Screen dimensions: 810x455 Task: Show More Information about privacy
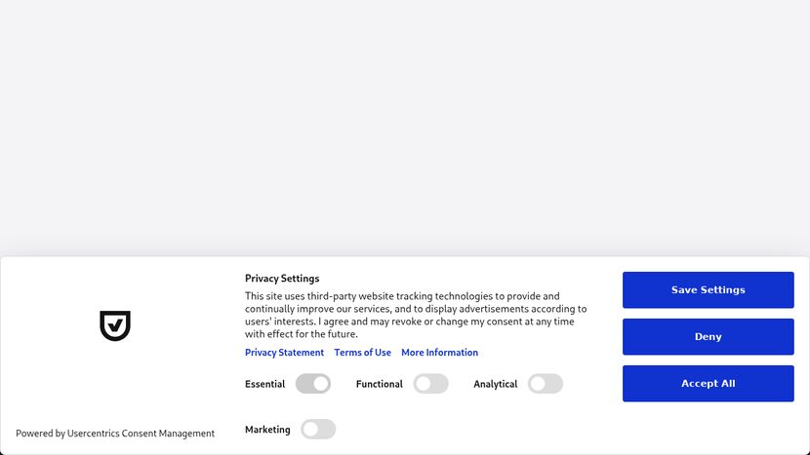point(439,353)
